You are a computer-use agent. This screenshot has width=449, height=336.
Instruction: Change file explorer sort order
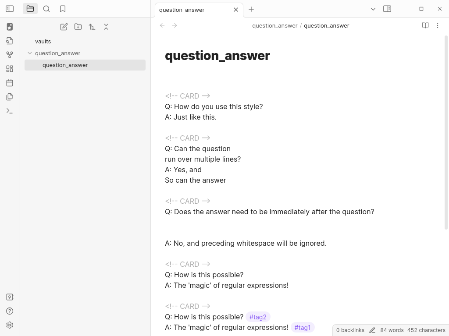click(x=92, y=27)
